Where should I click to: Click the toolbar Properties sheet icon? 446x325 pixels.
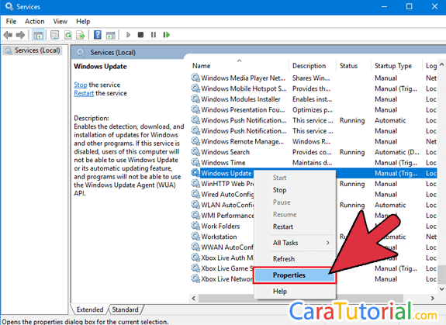tap(54, 35)
